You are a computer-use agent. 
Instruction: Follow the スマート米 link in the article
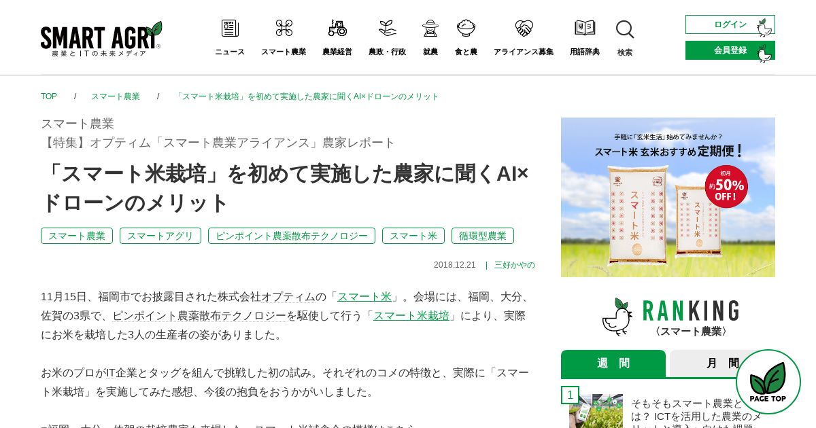(x=364, y=297)
